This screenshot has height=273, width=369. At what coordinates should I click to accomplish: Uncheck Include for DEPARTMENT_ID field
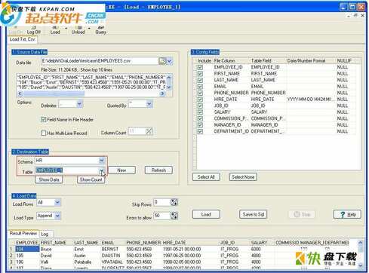(x=200, y=131)
